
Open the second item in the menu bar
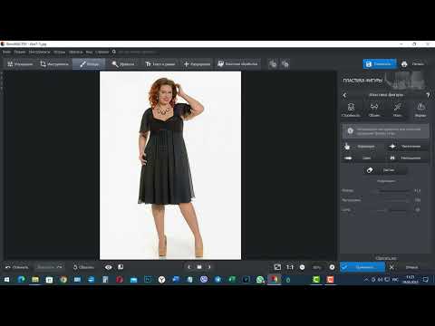click(x=20, y=52)
